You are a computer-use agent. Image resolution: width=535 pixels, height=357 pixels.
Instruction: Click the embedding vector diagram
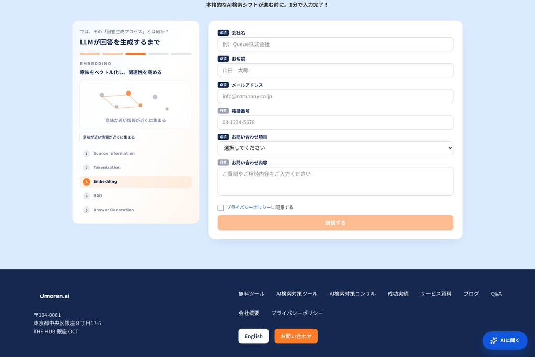(x=135, y=105)
